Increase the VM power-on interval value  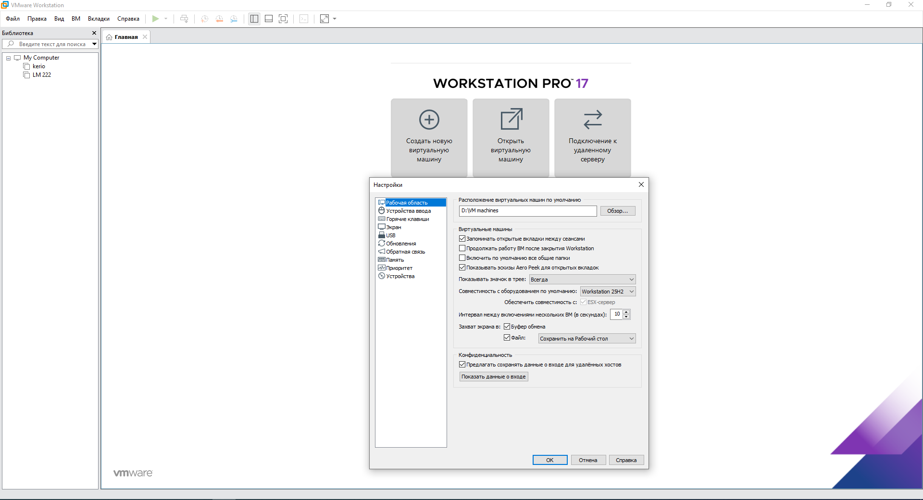(x=626, y=312)
